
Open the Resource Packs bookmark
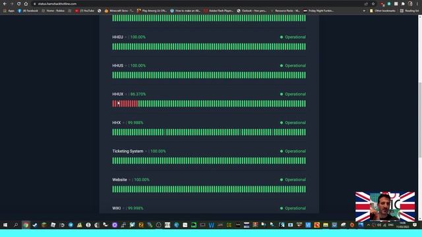click(285, 11)
